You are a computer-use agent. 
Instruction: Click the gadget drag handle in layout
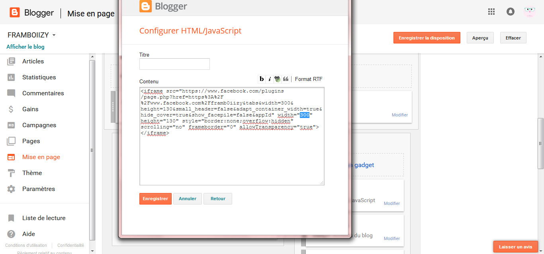[x=113, y=107]
